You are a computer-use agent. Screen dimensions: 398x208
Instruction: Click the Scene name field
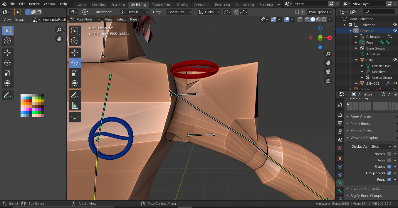tap(311, 4)
